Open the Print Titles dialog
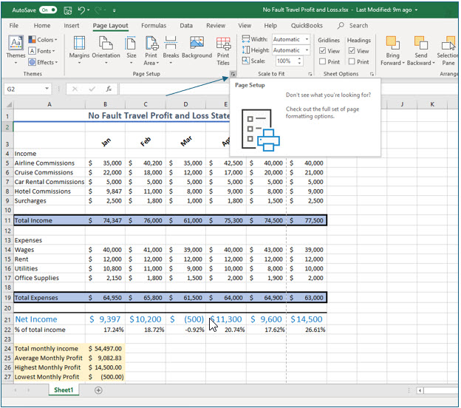This screenshot has height=408, width=461. point(223,50)
